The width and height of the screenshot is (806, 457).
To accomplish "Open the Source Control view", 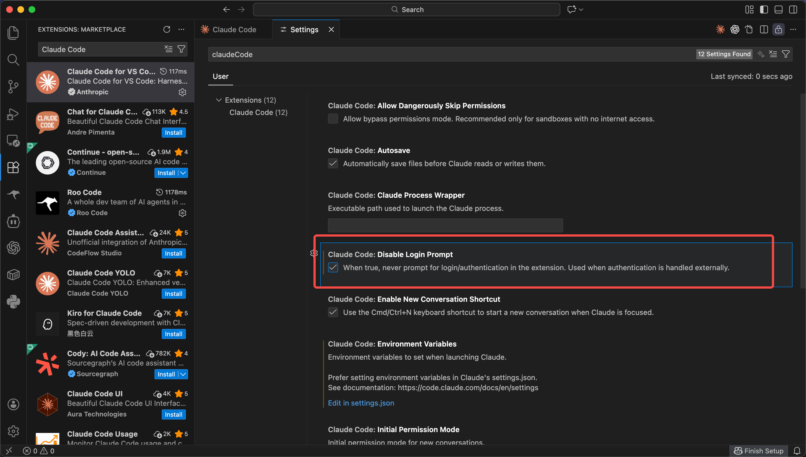I will click(13, 87).
